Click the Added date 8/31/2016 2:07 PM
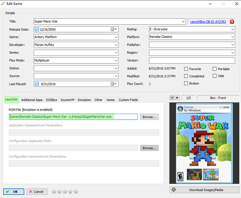This screenshot has height=198, width=241. [162, 68]
